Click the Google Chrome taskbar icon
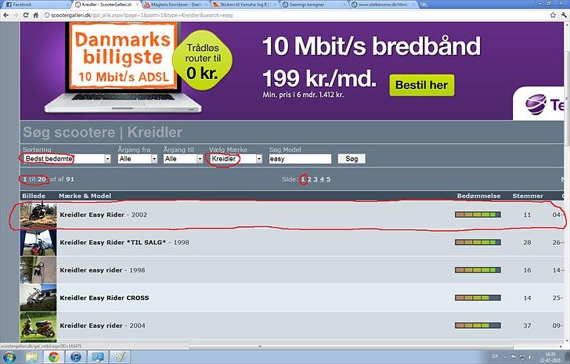 point(53,357)
